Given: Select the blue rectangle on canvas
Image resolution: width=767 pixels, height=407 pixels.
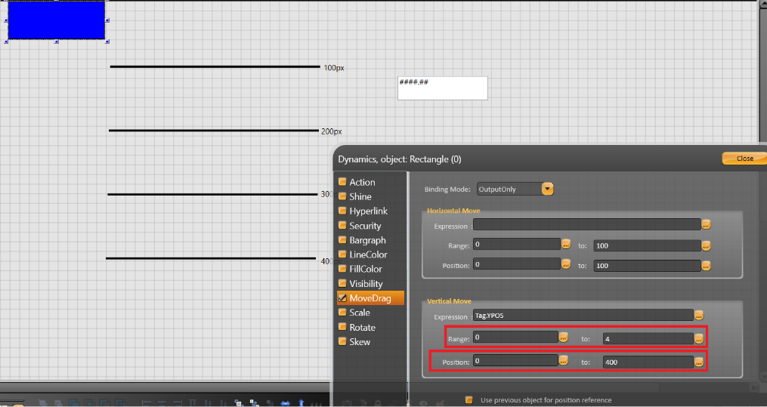Looking at the screenshot, I should click(x=56, y=20).
